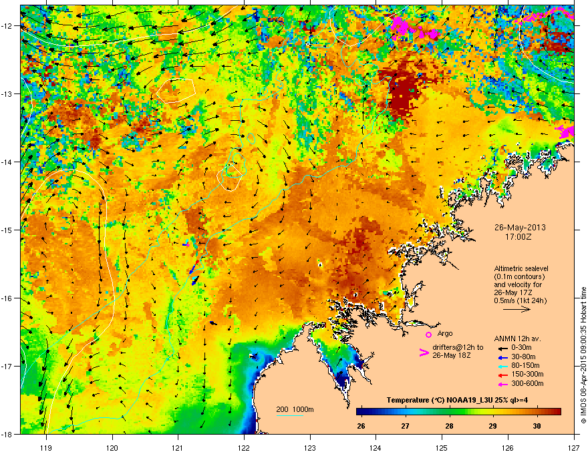588x454 pixels.
Task: Click the '0.5m/s (1kt 24h)' label
Action: (x=520, y=300)
